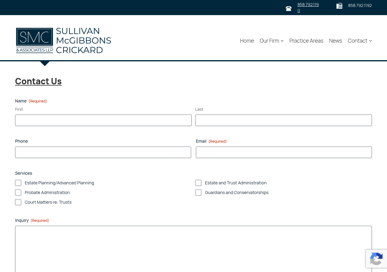This screenshot has width=387, height=272.
Task: Focus the First name field
Action: [103, 120]
